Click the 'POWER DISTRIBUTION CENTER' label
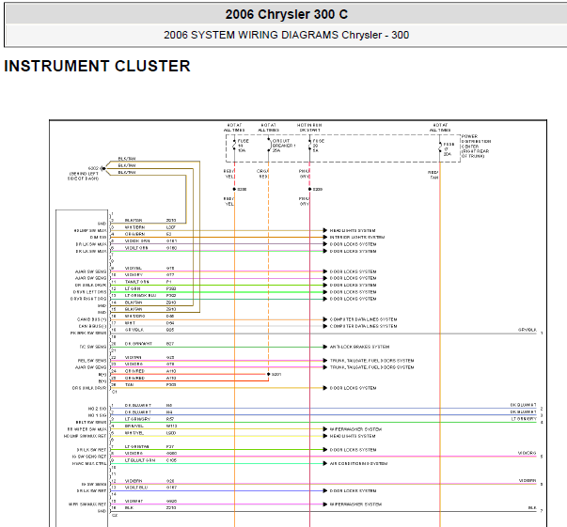This screenshot has height=527, width=567. tap(476, 147)
